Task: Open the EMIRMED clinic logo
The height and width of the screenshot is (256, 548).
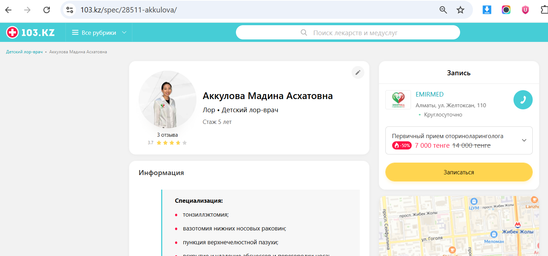Action: [398, 100]
